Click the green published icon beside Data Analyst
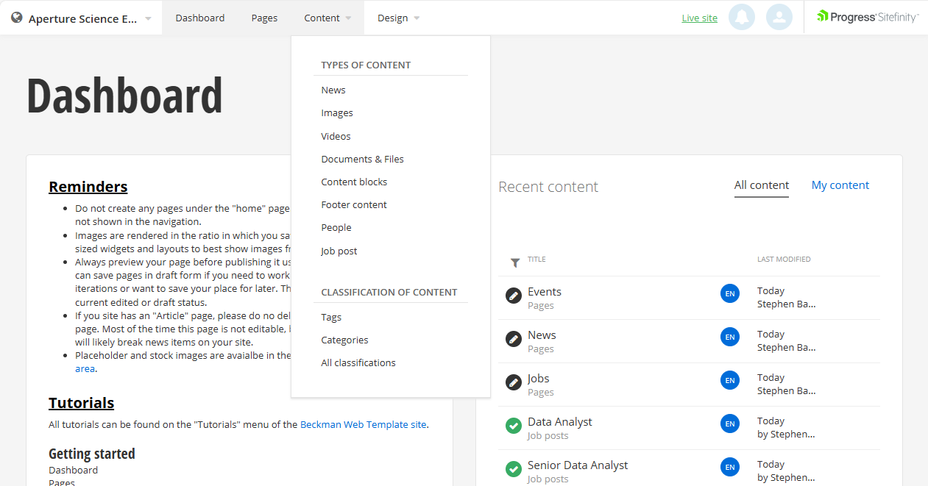The image size is (928, 486). pyautogui.click(x=513, y=426)
